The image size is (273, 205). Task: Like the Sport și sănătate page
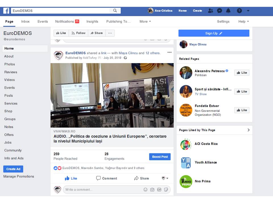242,91
